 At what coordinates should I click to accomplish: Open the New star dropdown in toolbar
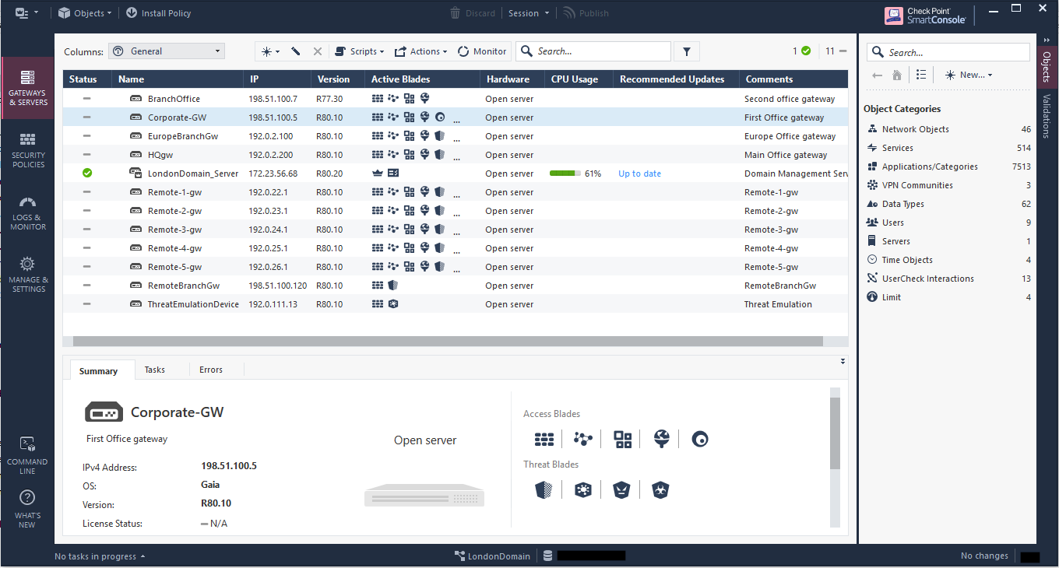click(270, 51)
